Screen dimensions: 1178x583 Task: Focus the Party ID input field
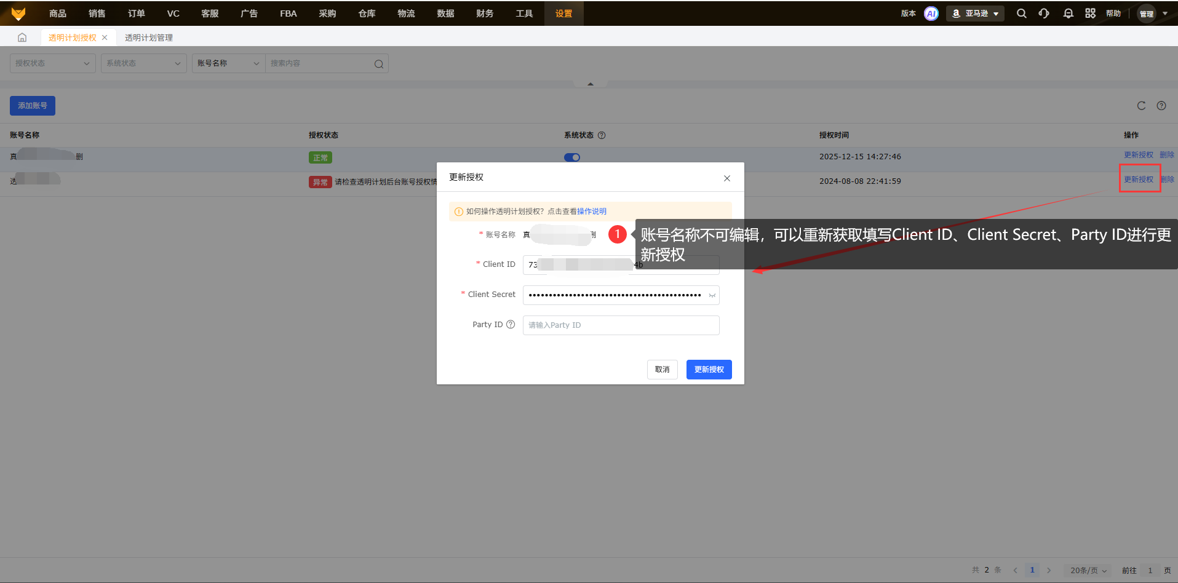[x=621, y=325]
